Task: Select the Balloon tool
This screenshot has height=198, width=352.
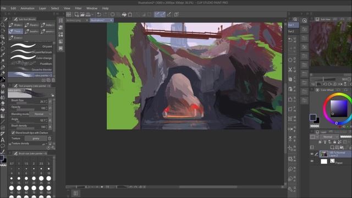Action: tap(3, 146)
